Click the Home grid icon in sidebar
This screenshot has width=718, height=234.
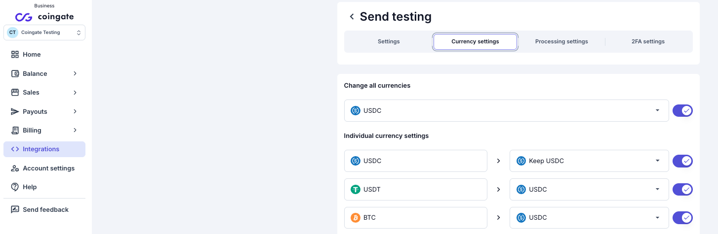pyautogui.click(x=15, y=55)
